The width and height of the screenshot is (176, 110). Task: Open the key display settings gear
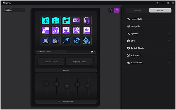95,52
